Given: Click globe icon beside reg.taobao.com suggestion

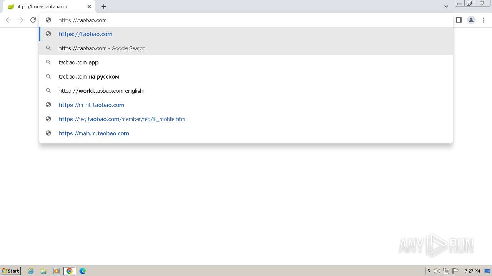Looking at the screenshot, I should click(x=48, y=119).
